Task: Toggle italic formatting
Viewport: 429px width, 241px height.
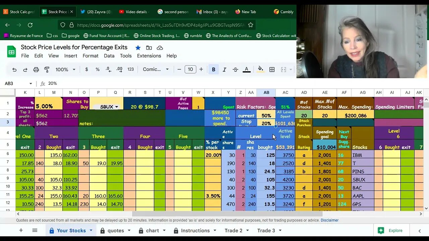Action: [225, 70]
